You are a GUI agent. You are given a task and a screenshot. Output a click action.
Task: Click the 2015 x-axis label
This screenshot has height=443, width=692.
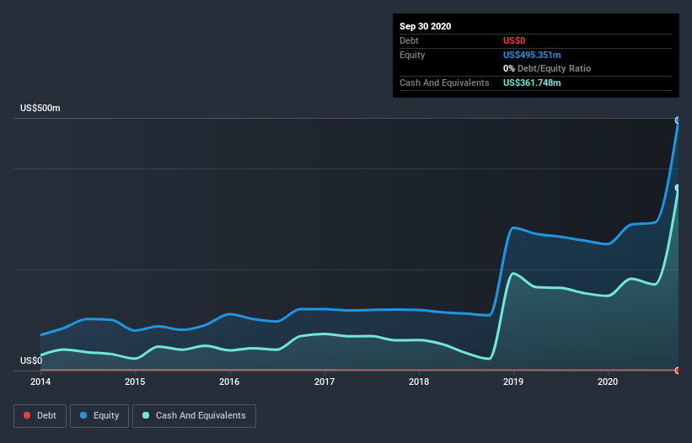coord(135,382)
